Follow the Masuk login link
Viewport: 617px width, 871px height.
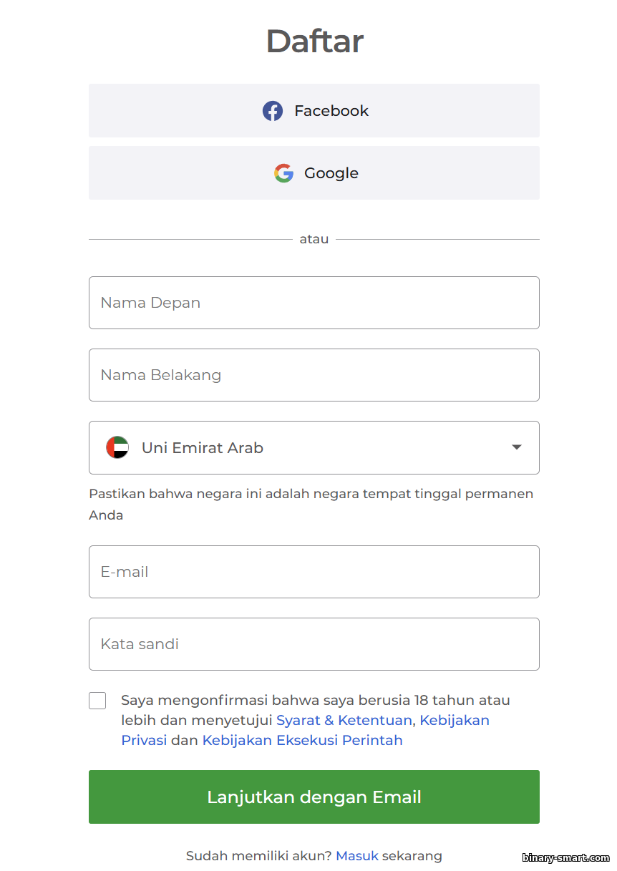(x=356, y=855)
